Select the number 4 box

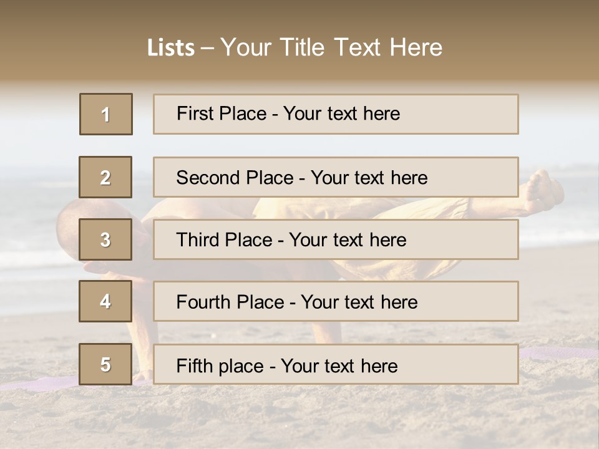[105, 301]
